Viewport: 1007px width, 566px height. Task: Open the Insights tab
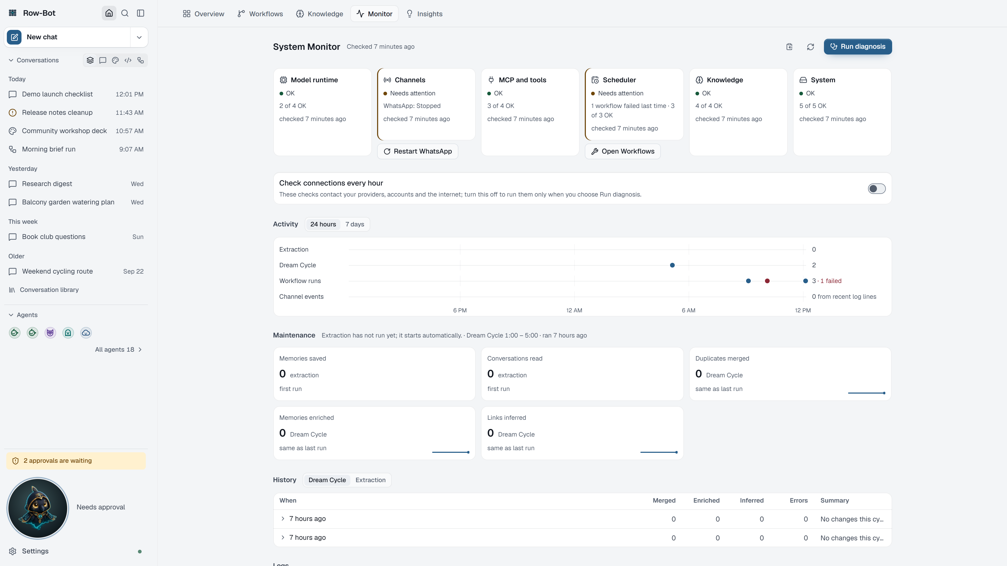coord(425,14)
